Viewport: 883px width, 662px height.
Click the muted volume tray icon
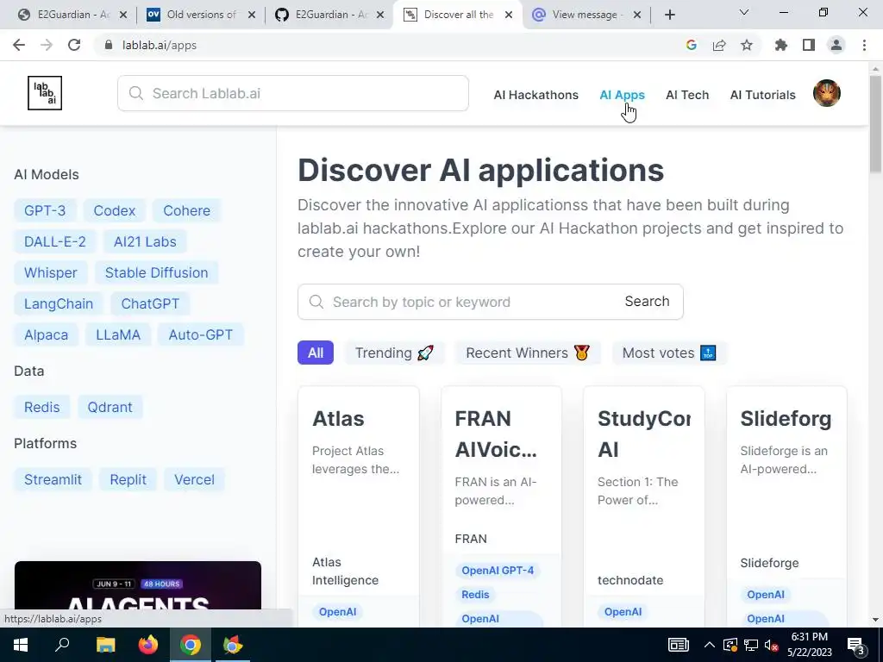[x=772, y=645]
